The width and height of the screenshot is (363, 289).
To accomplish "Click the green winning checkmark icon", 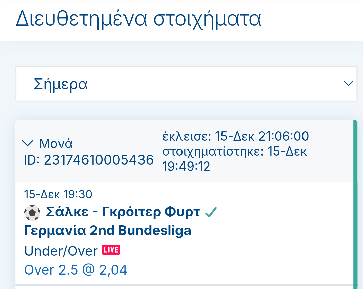I will pyautogui.click(x=211, y=212).
